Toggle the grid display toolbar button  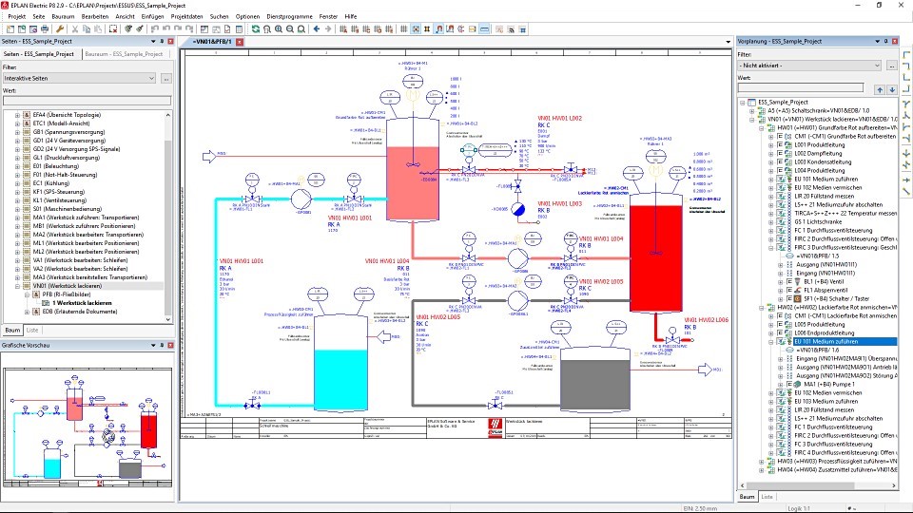tap(403, 28)
